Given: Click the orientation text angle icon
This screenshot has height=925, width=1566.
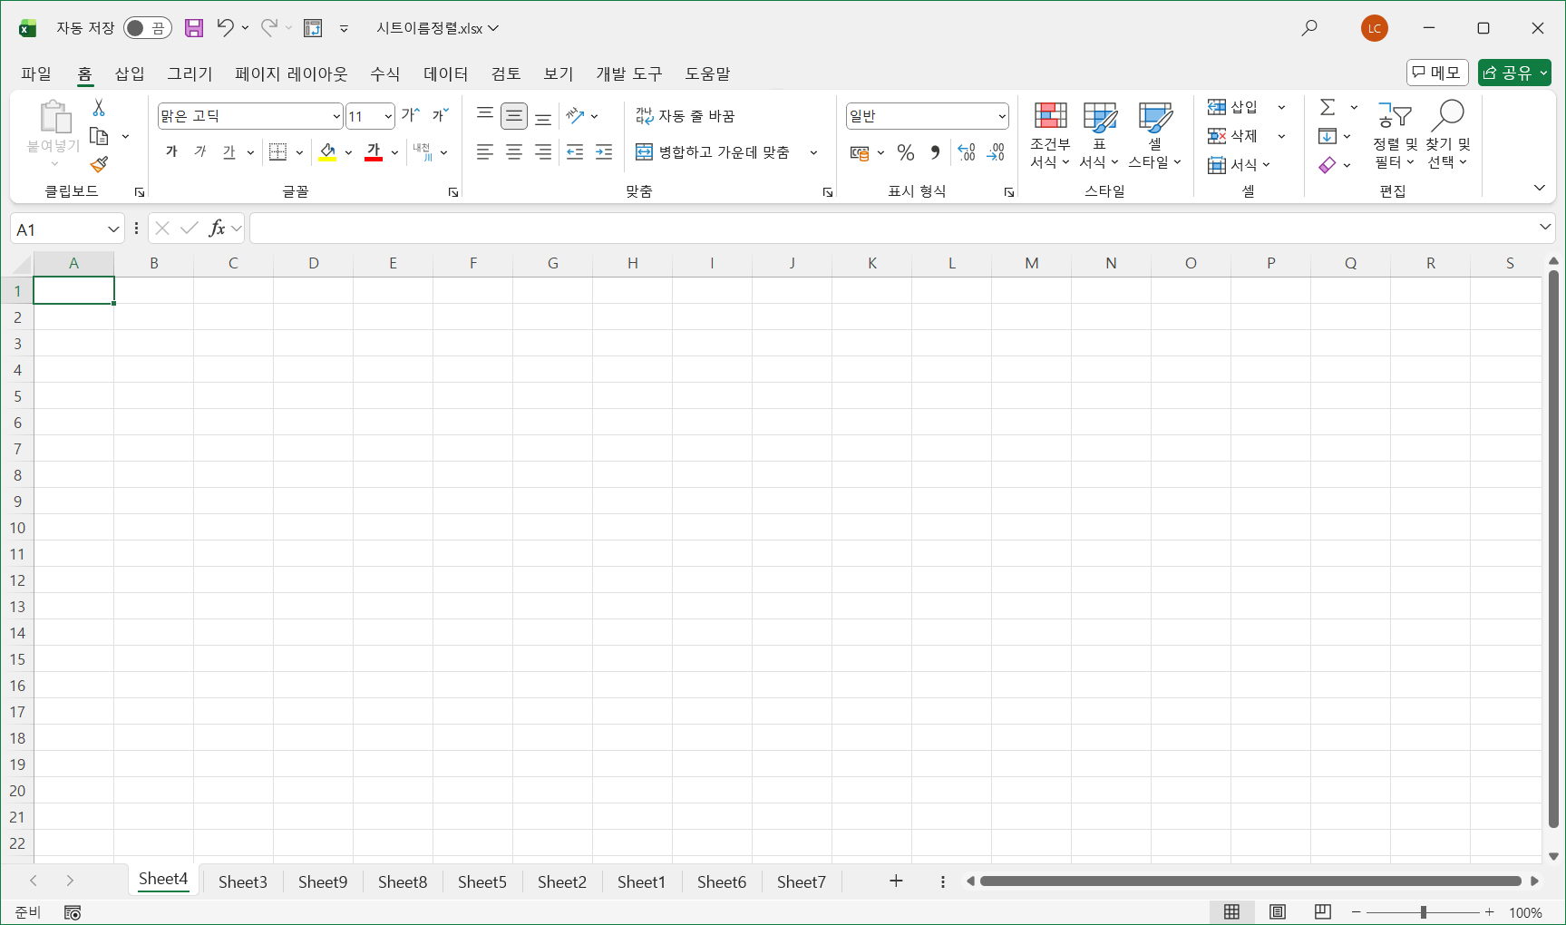Looking at the screenshot, I should (x=575, y=116).
